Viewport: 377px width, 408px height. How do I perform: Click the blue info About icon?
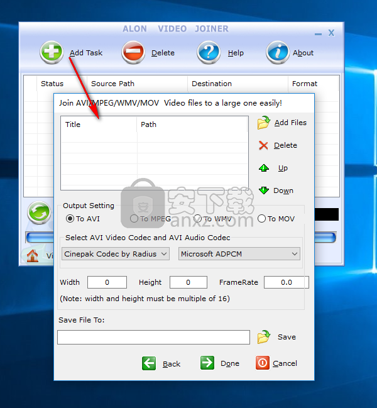[278, 52]
